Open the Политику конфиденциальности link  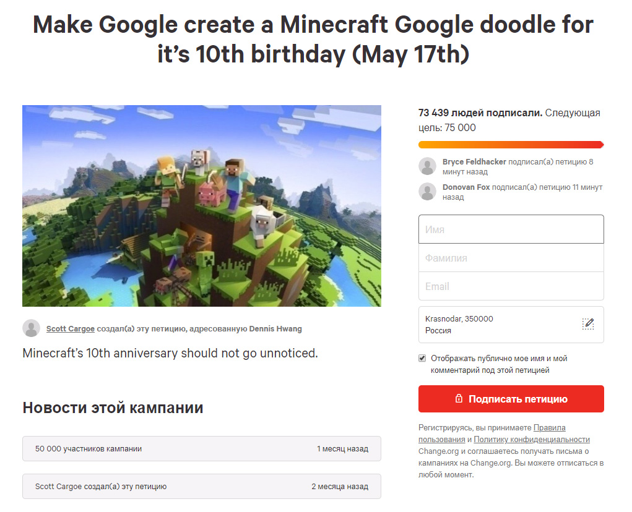click(532, 439)
